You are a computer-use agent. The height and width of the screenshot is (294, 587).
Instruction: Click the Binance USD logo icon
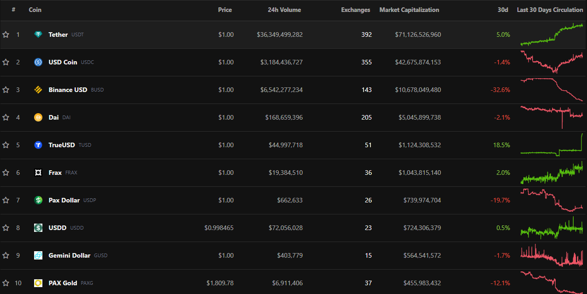(38, 90)
